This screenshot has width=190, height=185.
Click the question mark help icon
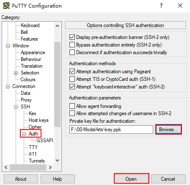coord(161,6)
